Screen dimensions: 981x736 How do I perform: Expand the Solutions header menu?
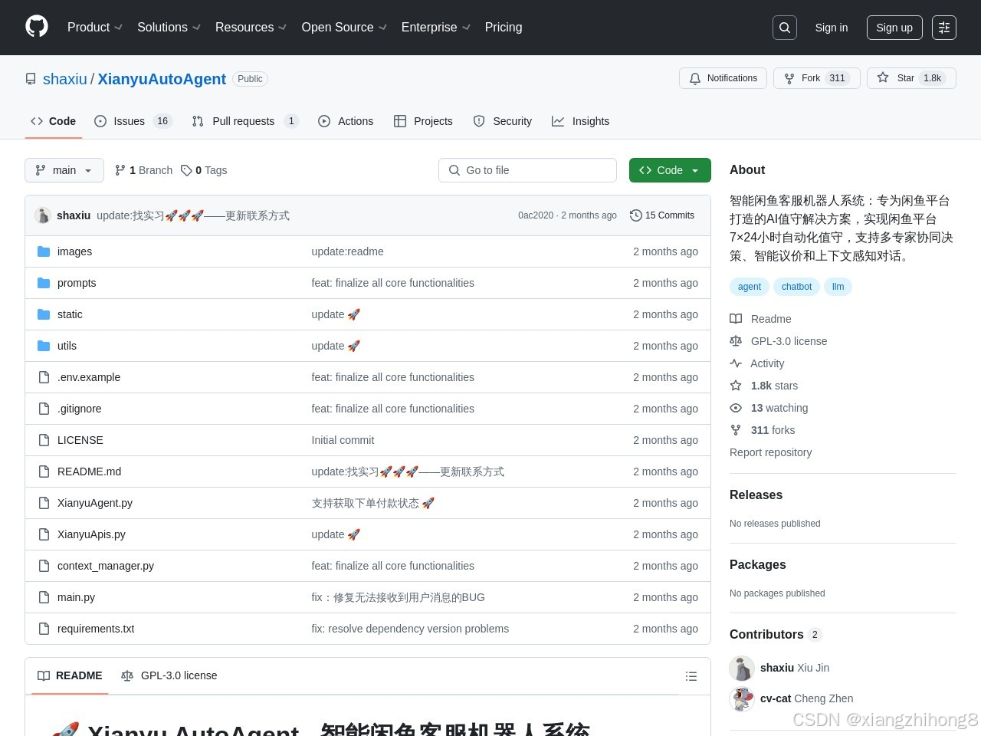[x=169, y=28]
